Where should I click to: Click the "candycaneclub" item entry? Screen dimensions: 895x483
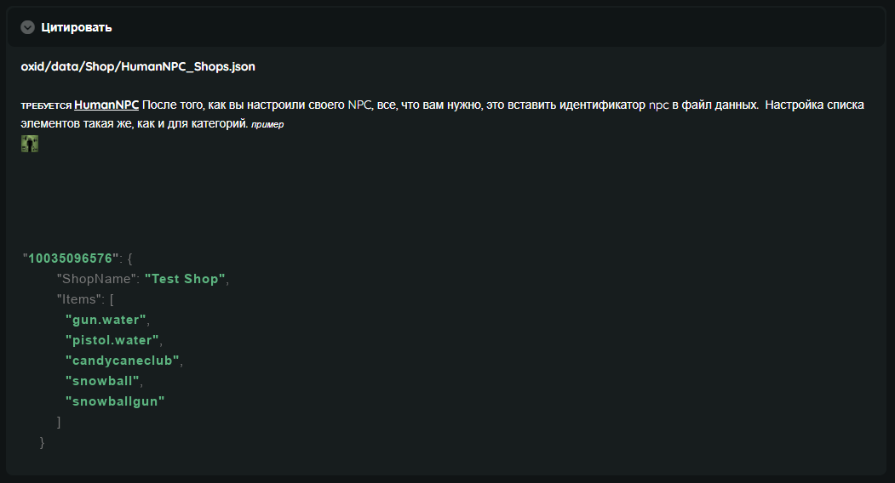tap(123, 361)
